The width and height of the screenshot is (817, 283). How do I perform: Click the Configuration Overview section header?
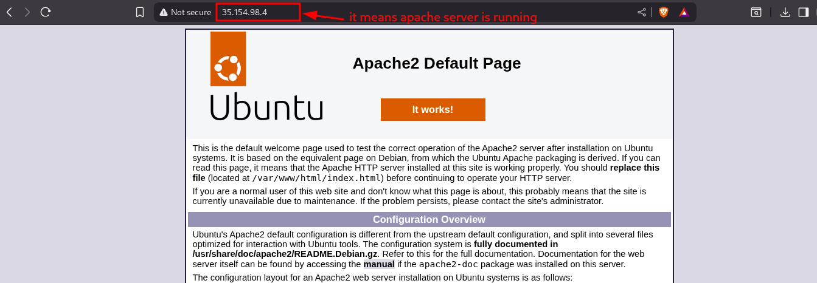[x=429, y=219]
